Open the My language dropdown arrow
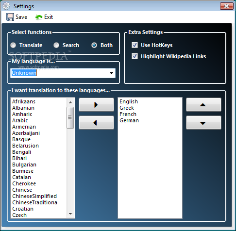 click(x=111, y=73)
